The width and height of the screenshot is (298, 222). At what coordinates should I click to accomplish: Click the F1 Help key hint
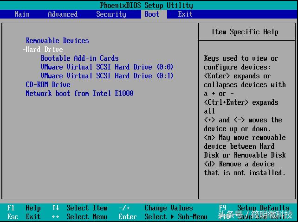24,208
